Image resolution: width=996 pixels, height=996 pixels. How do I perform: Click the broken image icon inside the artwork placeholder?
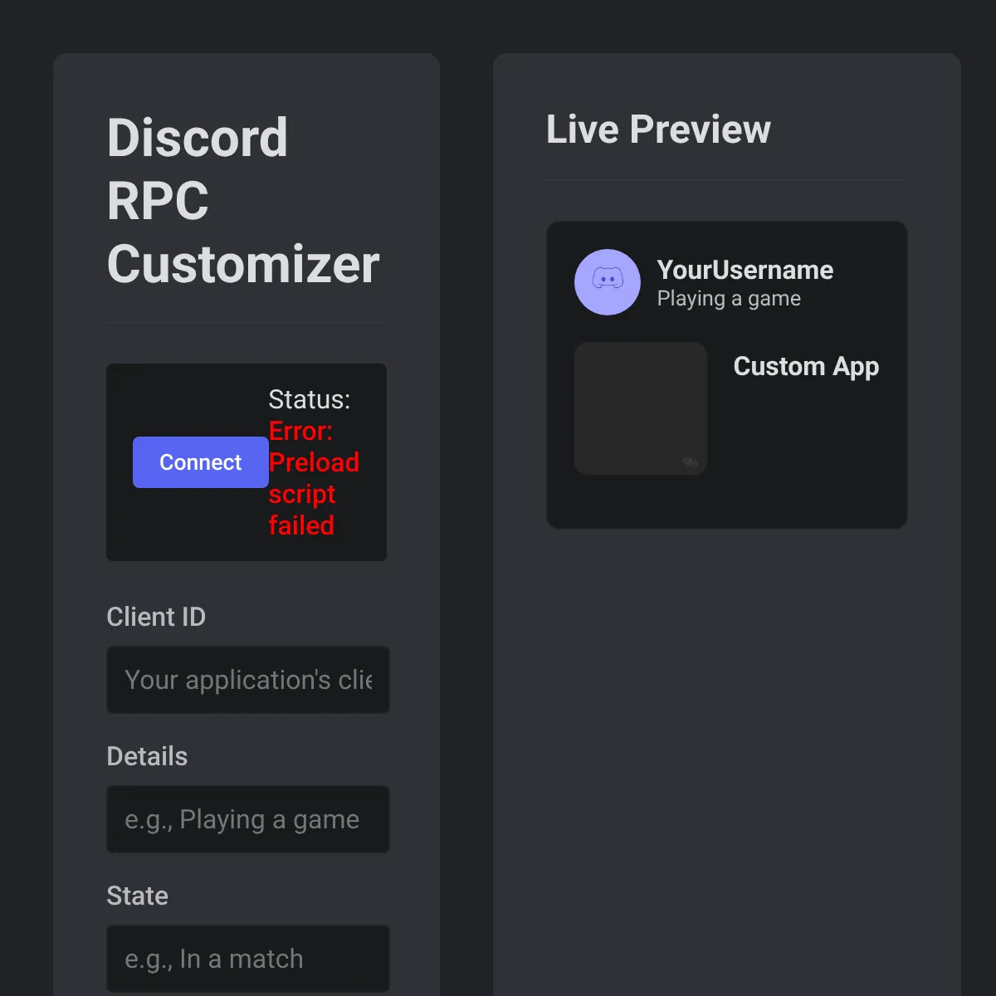point(691,463)
